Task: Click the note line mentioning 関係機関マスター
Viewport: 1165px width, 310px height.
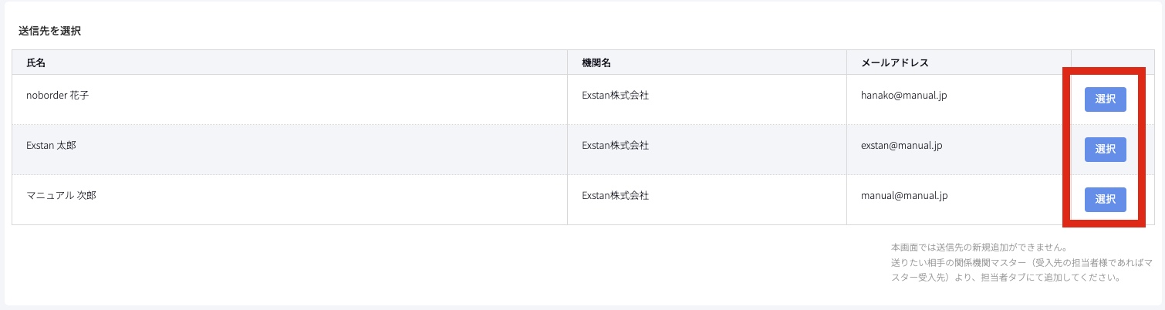Action: tap(1021, 263)
